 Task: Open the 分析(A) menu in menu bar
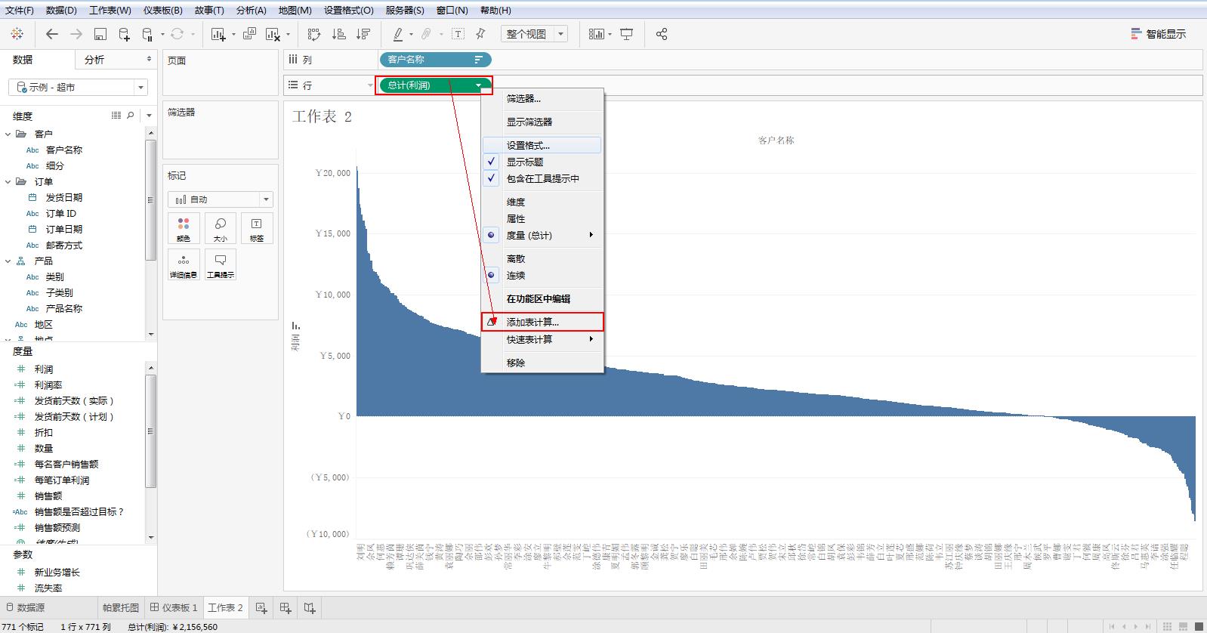[252, 11]
